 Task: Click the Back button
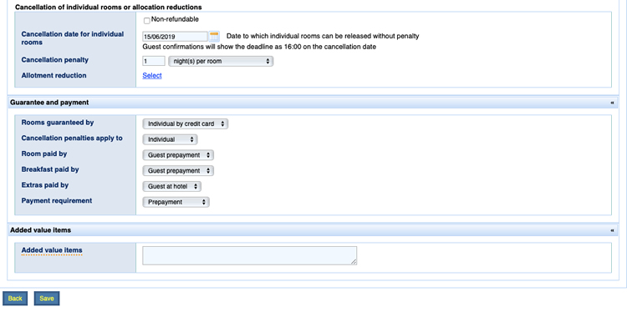[x=15, y=299]
